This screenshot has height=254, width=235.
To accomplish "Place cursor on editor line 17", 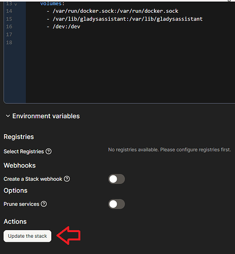I will pos(128,35).
